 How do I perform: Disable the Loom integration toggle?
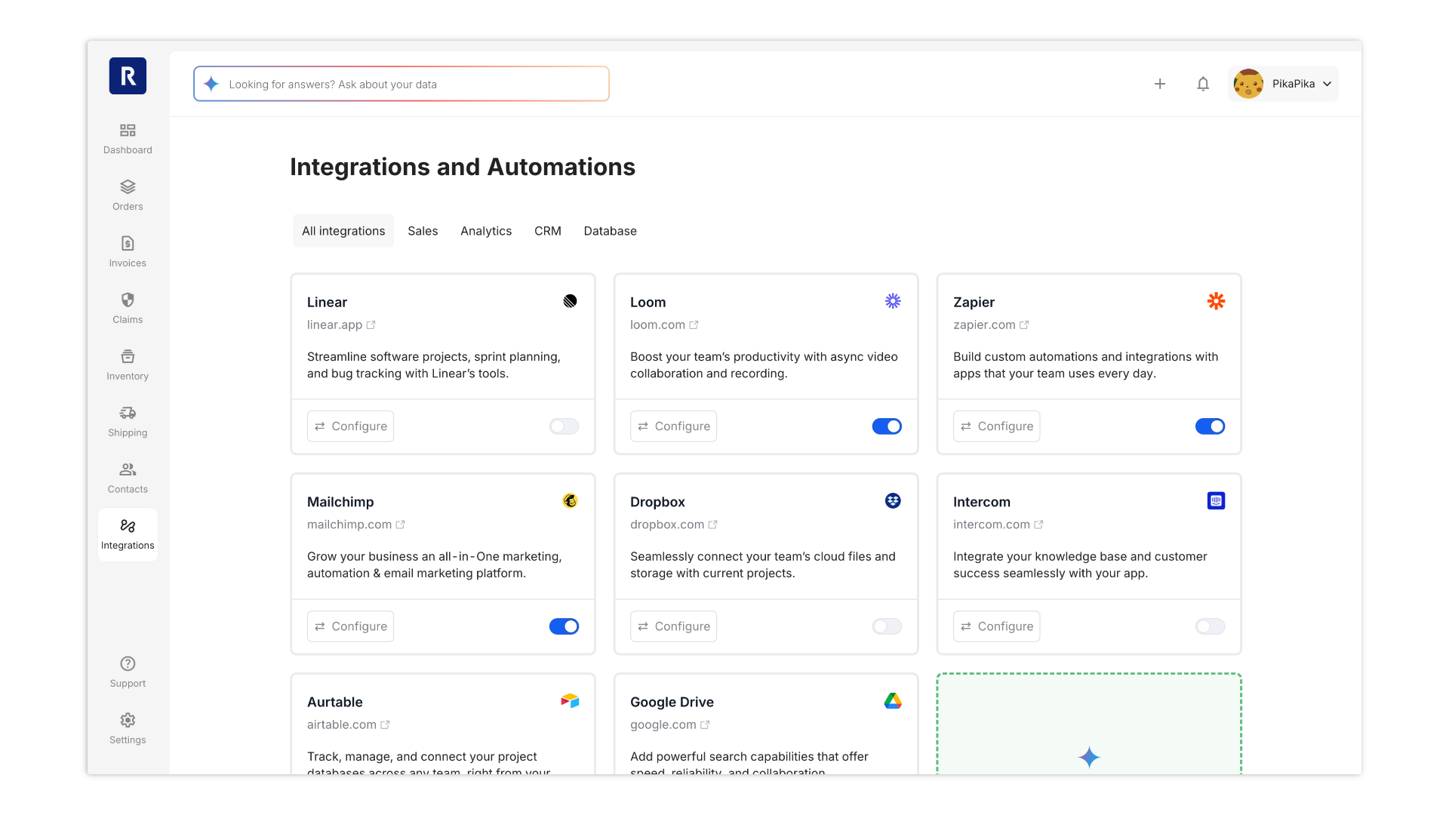click(887, 426)
